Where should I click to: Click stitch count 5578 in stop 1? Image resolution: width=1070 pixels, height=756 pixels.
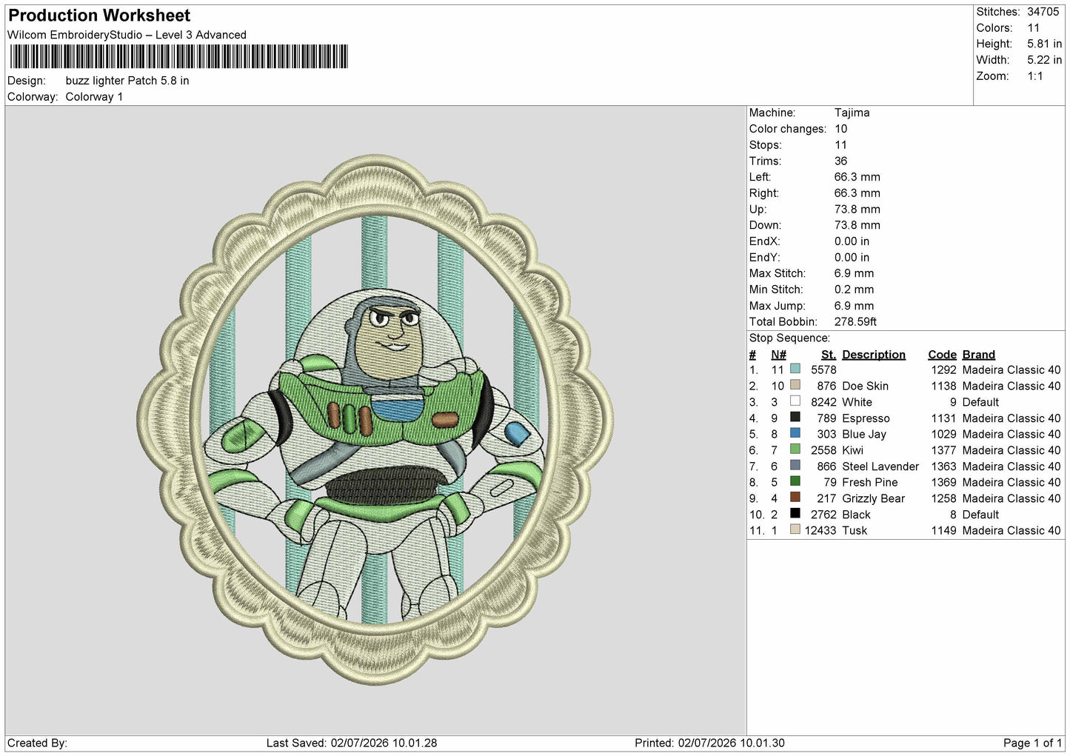coord(823,370)
